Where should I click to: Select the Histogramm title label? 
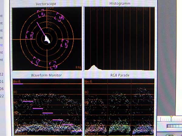pyautogui.click(x=119, y=3)
